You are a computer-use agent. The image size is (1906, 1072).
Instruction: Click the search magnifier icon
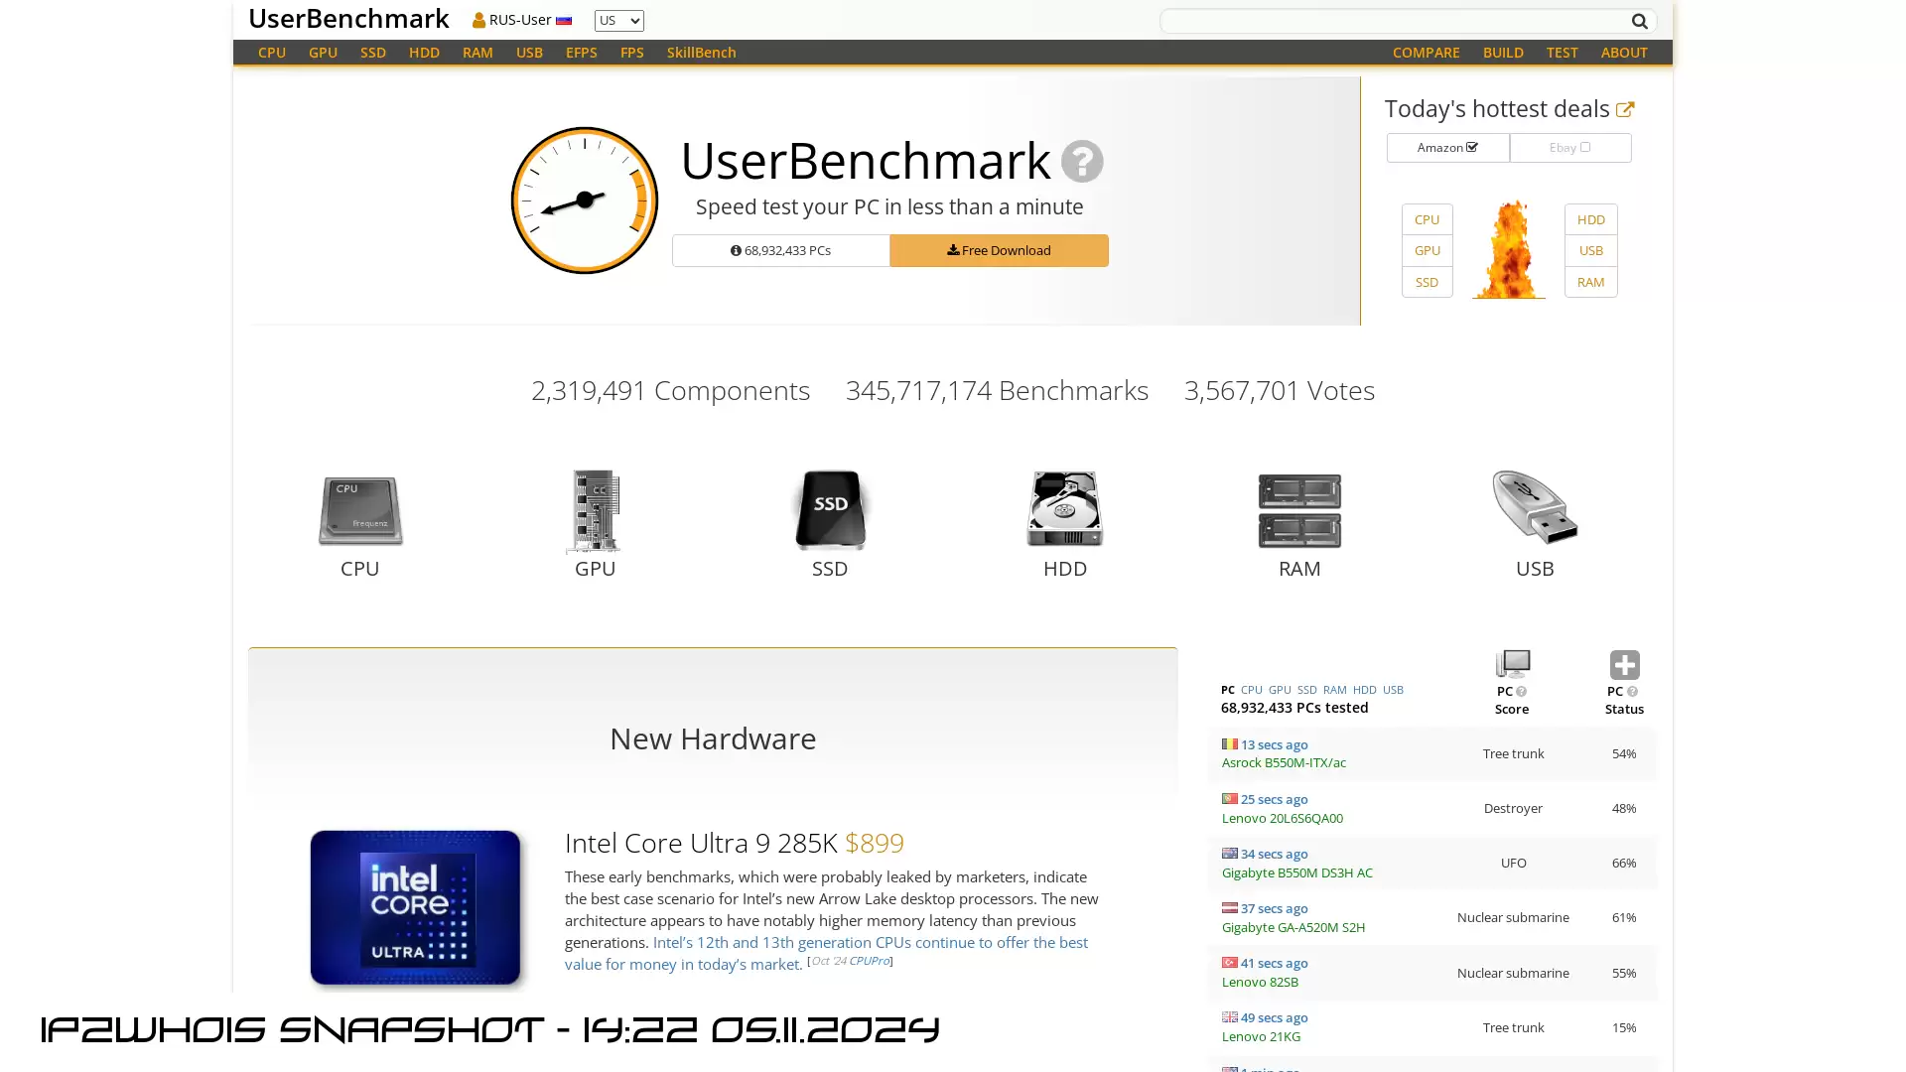coord(1639,21)
